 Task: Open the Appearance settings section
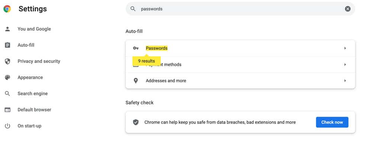tap(30, 77)
